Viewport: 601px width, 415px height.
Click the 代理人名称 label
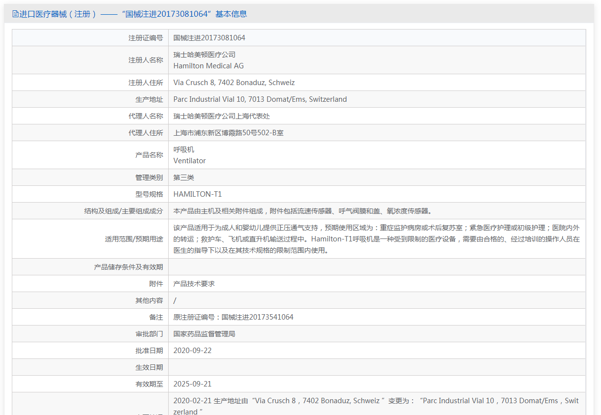(x=146, y=116)
